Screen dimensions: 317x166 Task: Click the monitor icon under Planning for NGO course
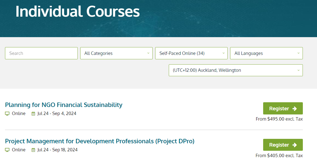(x=7, y=114)
